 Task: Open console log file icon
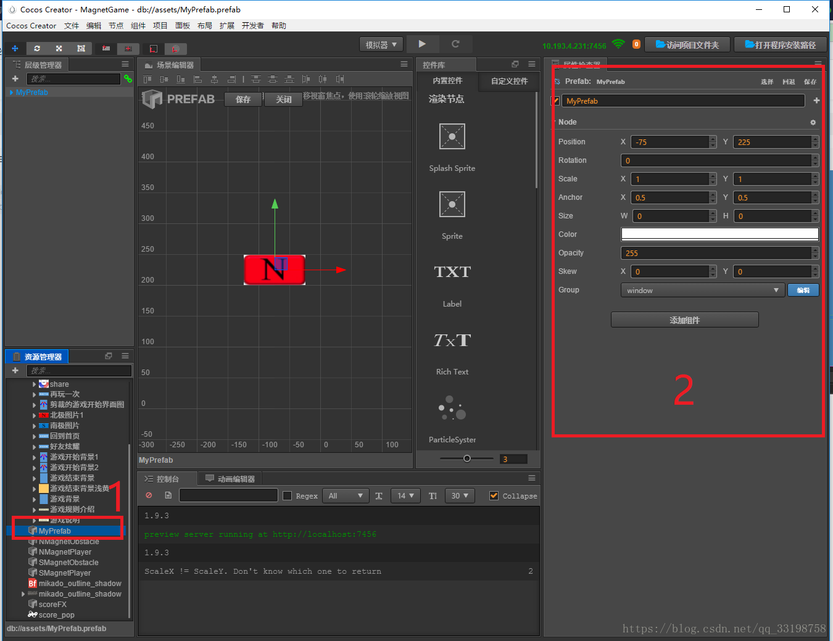(x=168, y=495)
